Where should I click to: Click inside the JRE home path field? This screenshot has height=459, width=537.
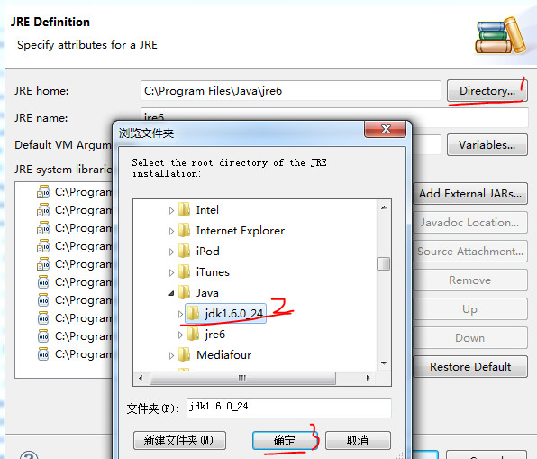(x=290, y=91)
